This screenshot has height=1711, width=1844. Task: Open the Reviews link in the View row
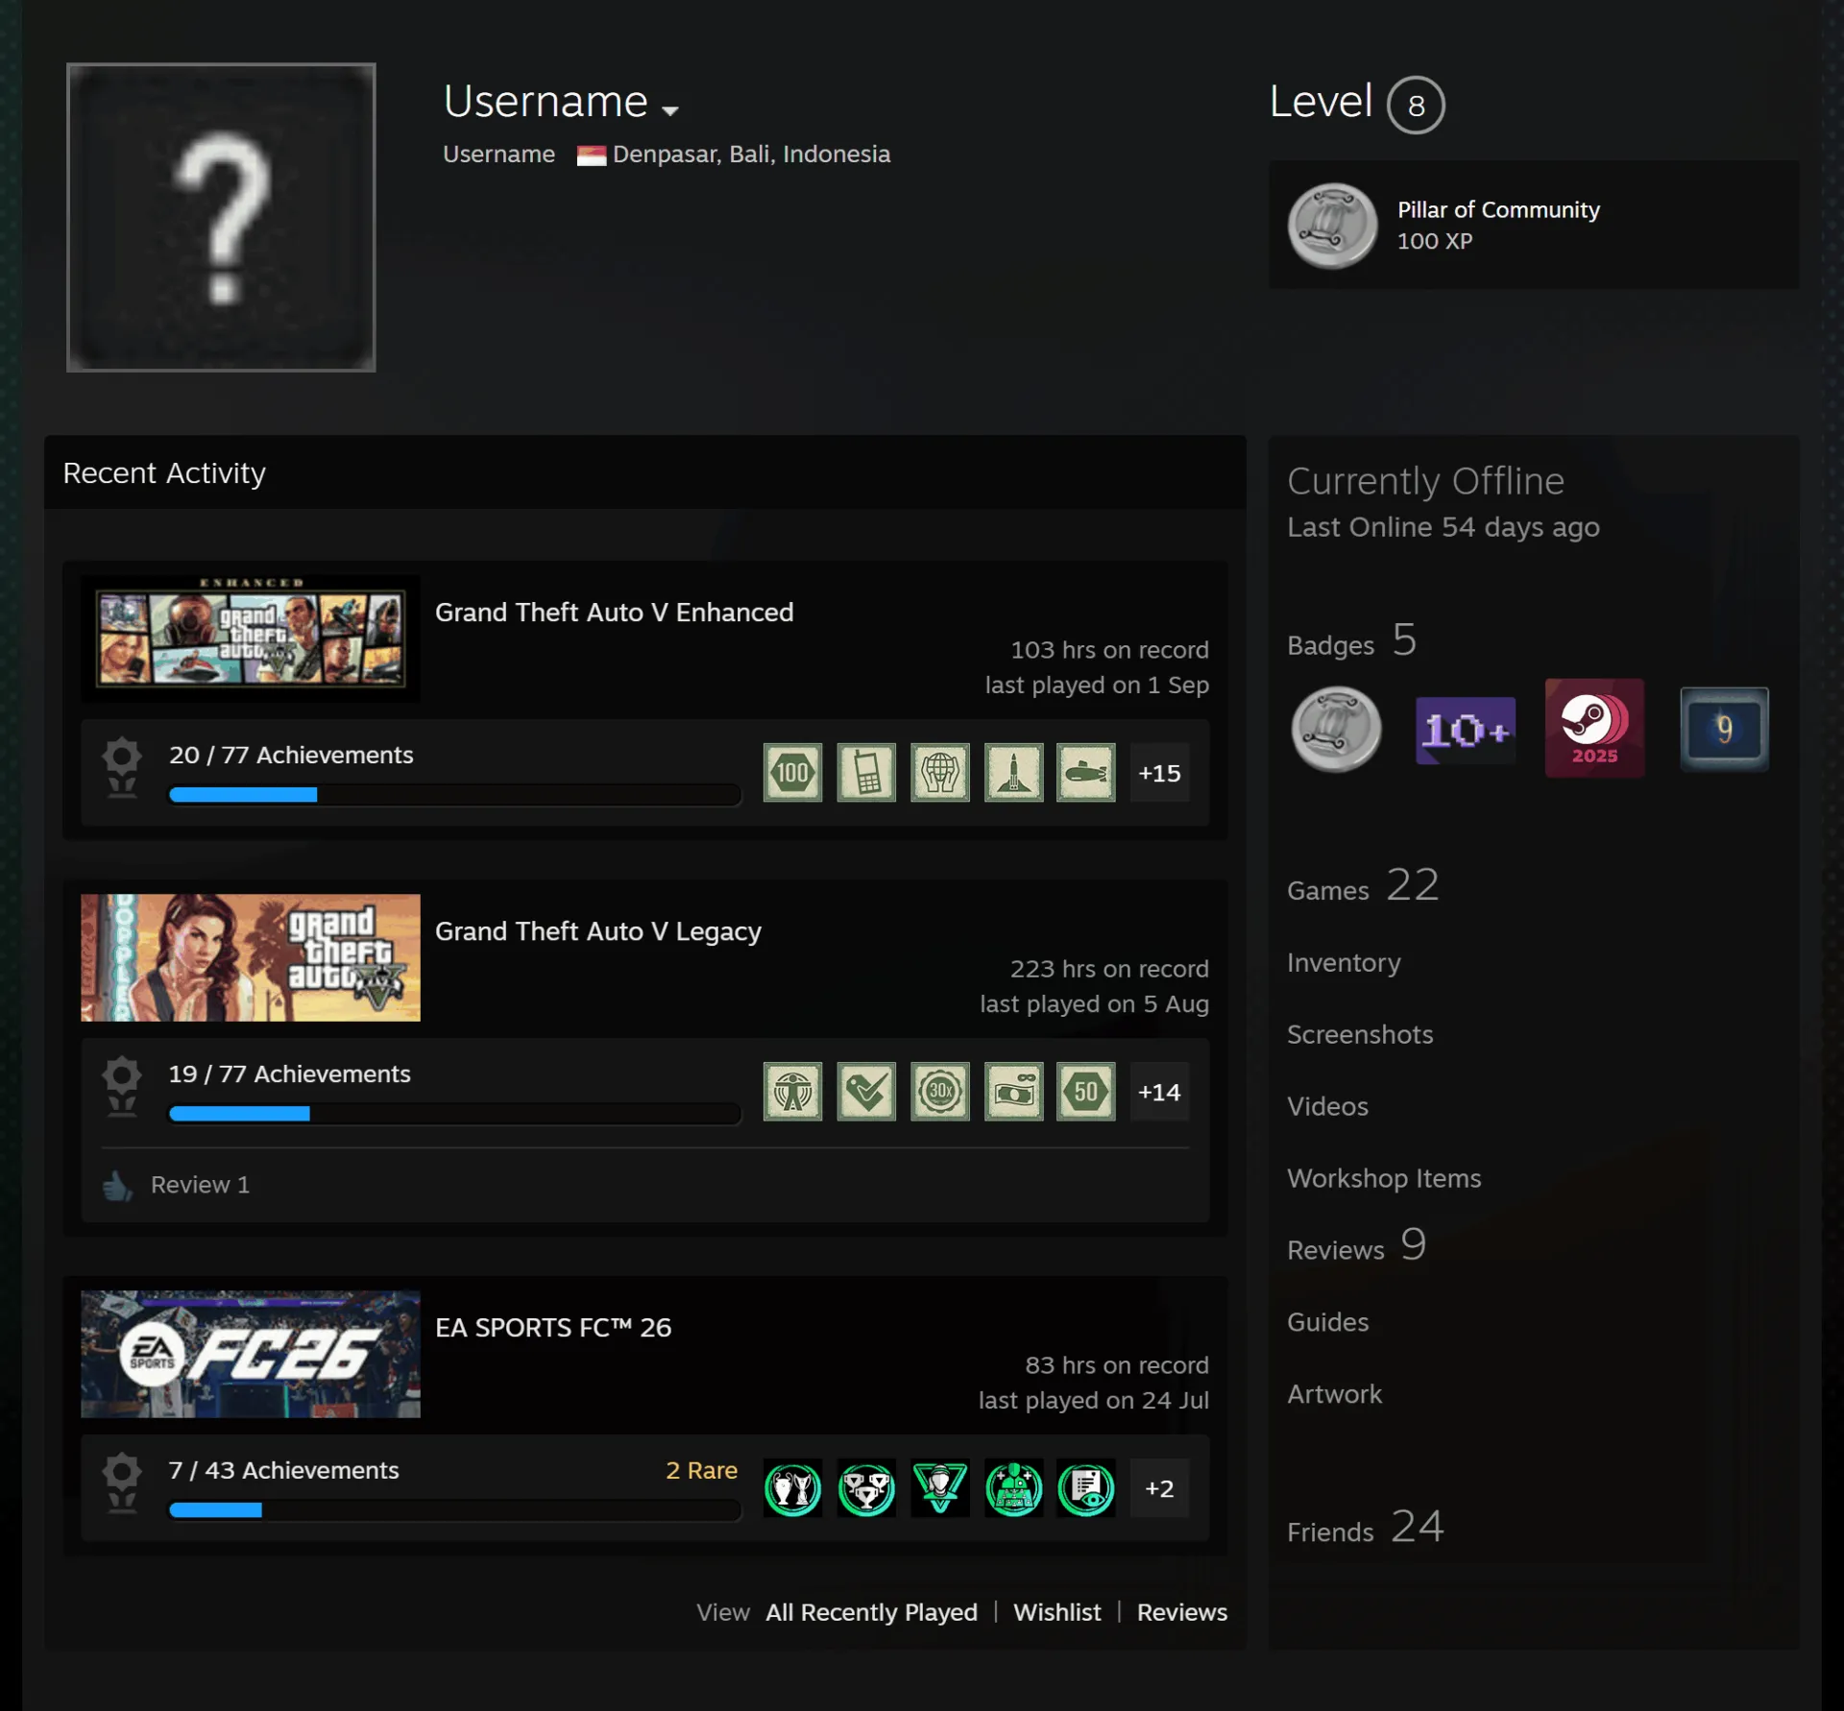pos(1181,1612)
